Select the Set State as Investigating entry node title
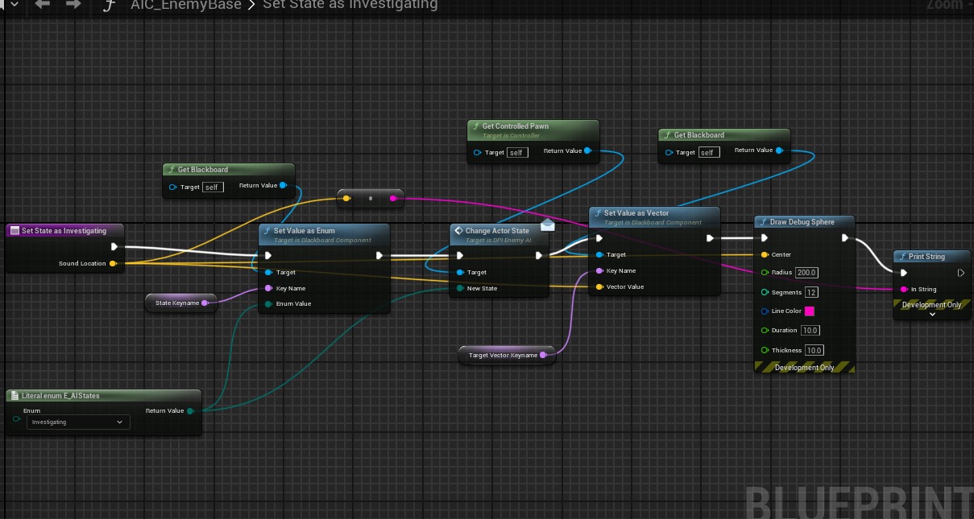This screenshot has height=519, width=974. [64, 231]
